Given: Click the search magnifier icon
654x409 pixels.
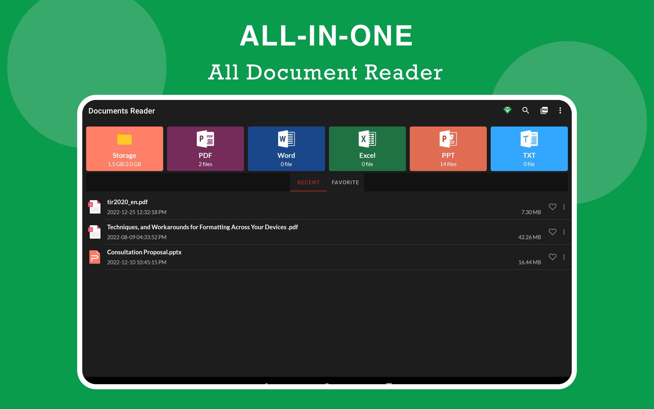Looking at the screenshot, I should [x=525, y=110].
